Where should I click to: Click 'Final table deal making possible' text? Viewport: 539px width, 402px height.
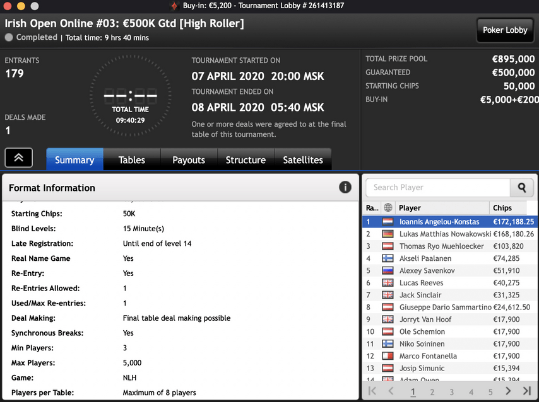[x=177, y=318]
